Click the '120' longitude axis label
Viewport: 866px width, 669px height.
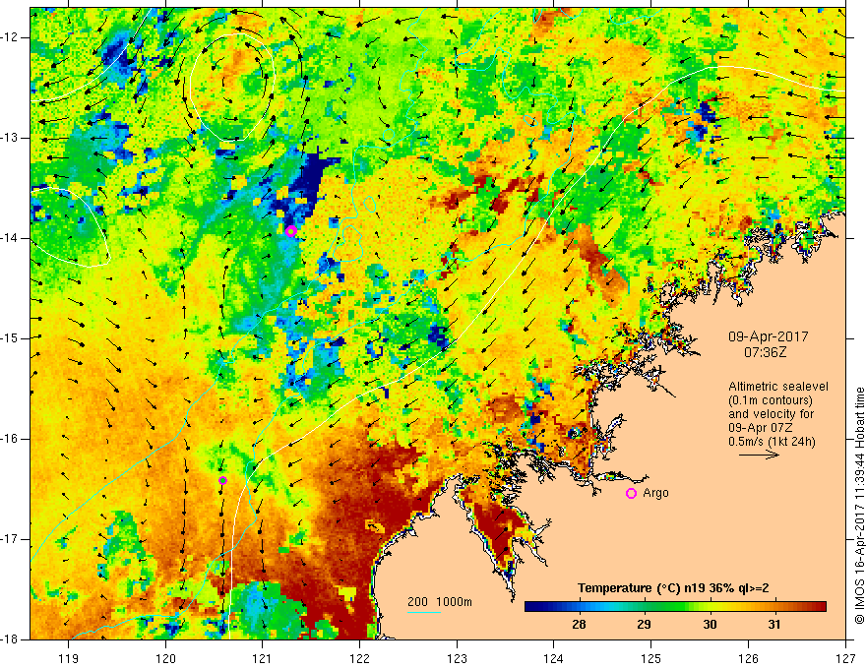[165, 658]
